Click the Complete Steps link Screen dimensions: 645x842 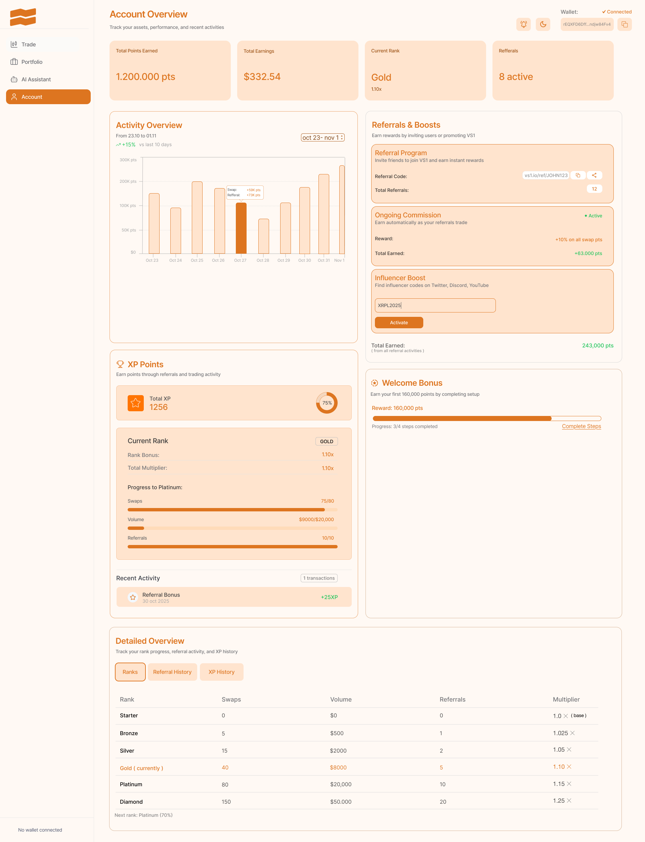coord(581,426)
